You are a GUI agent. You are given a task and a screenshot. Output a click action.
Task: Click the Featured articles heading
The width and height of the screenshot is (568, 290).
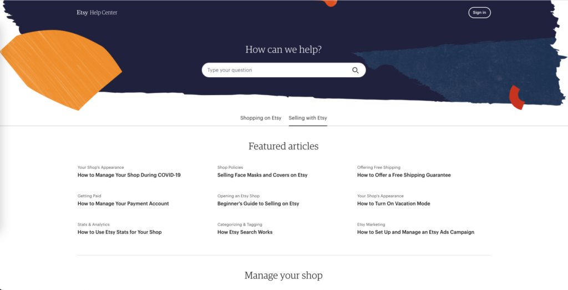click(283, 146)
